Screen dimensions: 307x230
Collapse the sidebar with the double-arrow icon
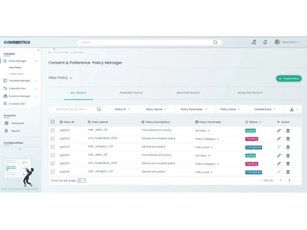[x=38, y=50]
